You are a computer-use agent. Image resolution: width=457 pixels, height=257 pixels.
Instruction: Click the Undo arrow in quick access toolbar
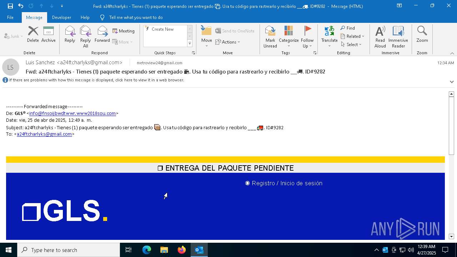pyautogui.click(x=20, y=6)
